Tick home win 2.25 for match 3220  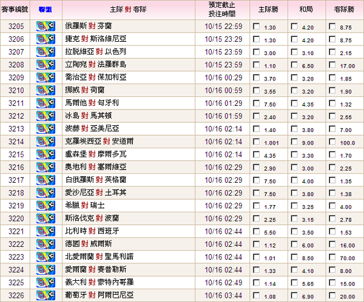(x=257, y=218)
